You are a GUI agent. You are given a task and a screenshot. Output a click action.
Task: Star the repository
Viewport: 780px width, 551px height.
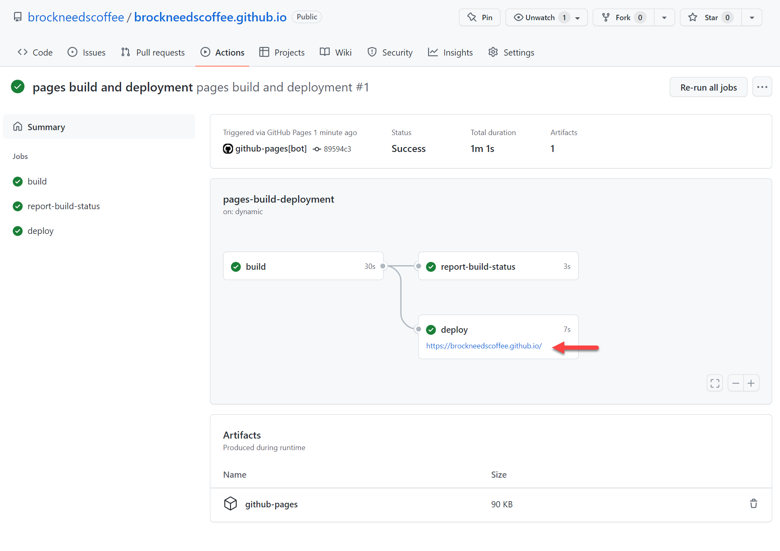pyautogui.click(x=711, y=17)
